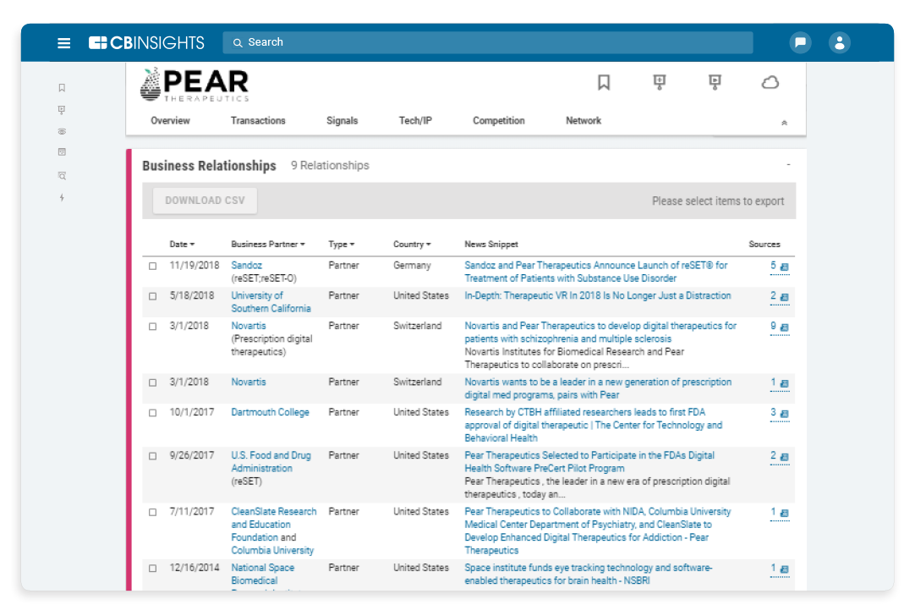Switch to the Overview tab
The width and height of the screenshot is (915, 616).
coord(170,121)
